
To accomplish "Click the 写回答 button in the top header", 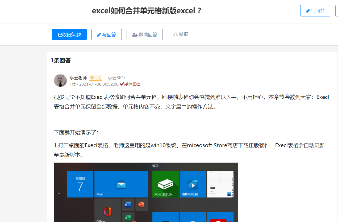I will coord(315,11).
